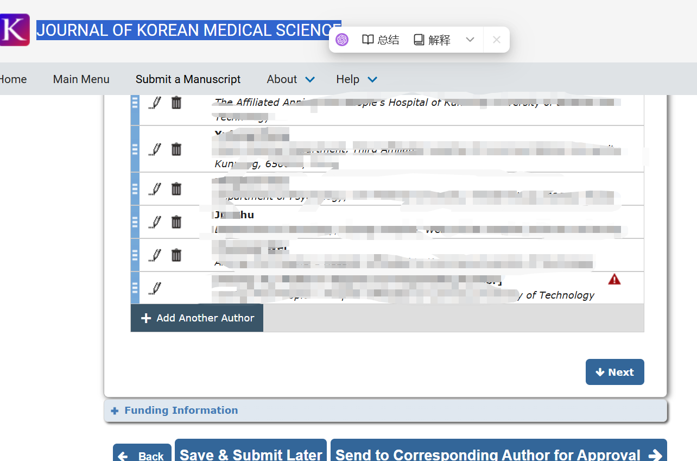Go to Home in the navigation bar

coord(13,79)
